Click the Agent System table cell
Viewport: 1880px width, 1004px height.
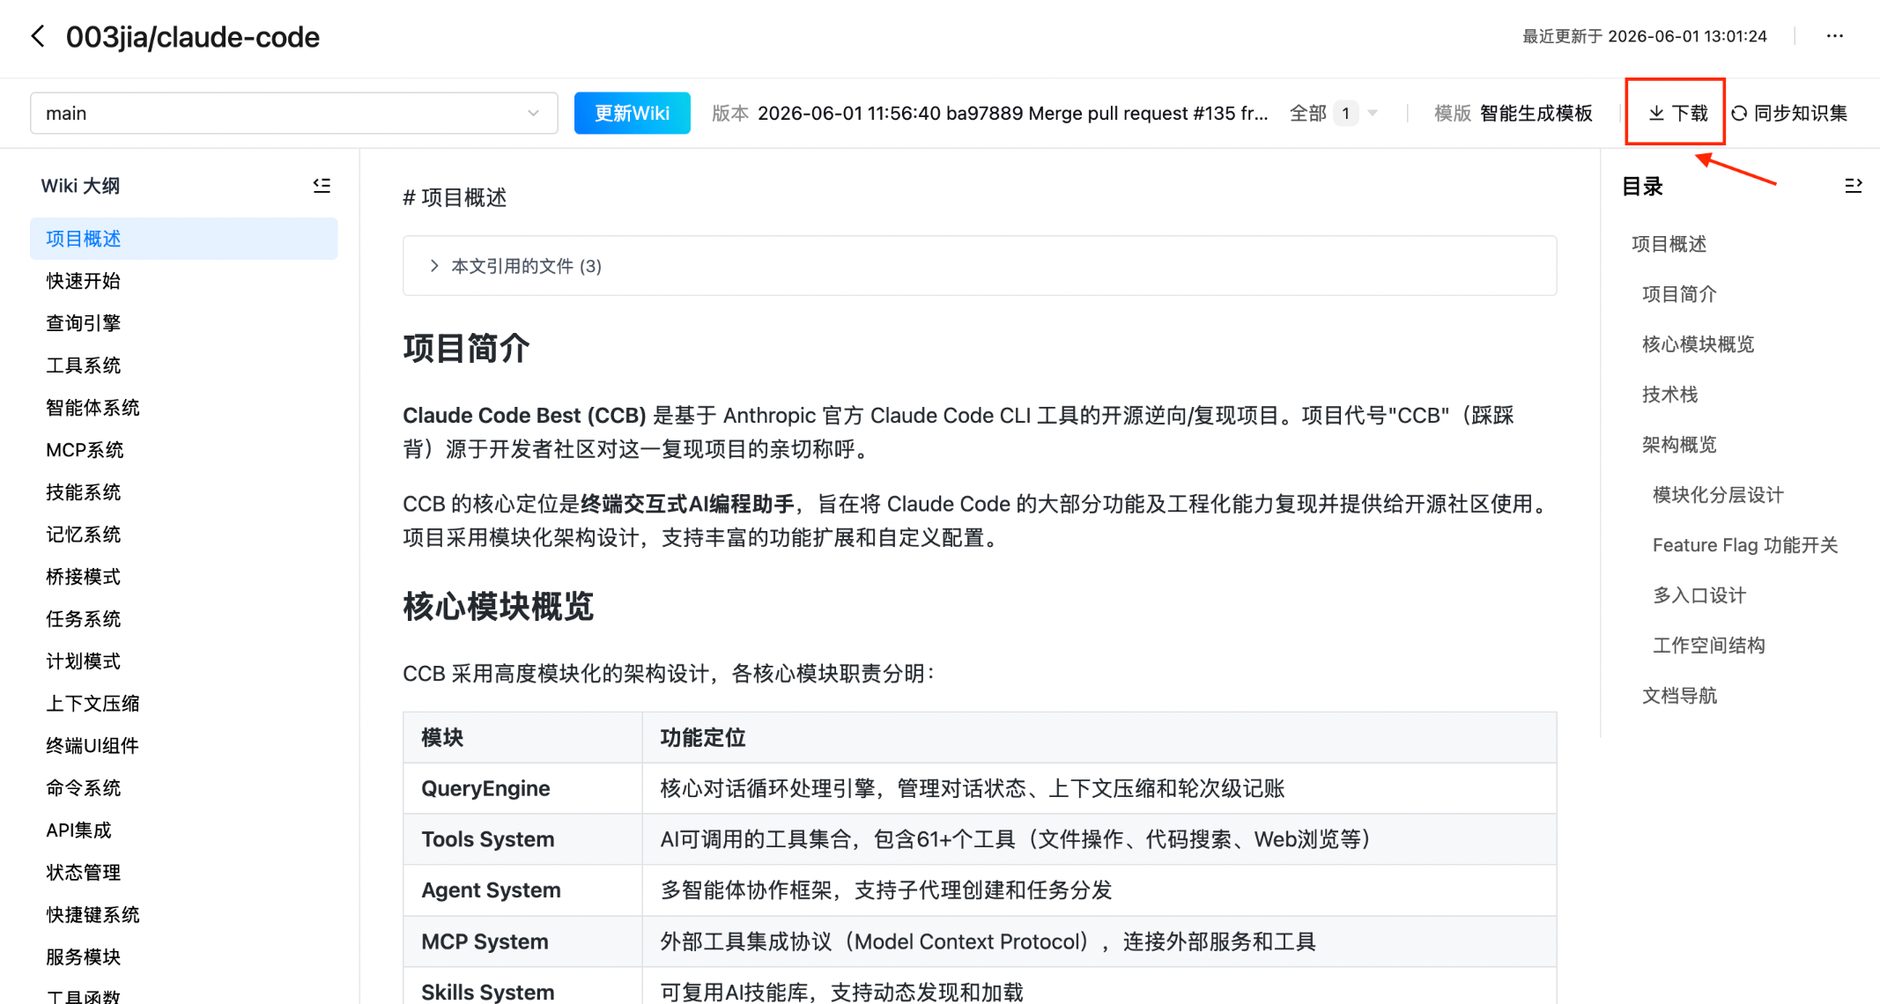point(522,890)
